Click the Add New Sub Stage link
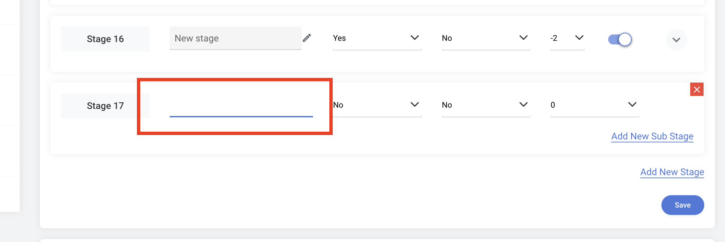 coord(652,136)
